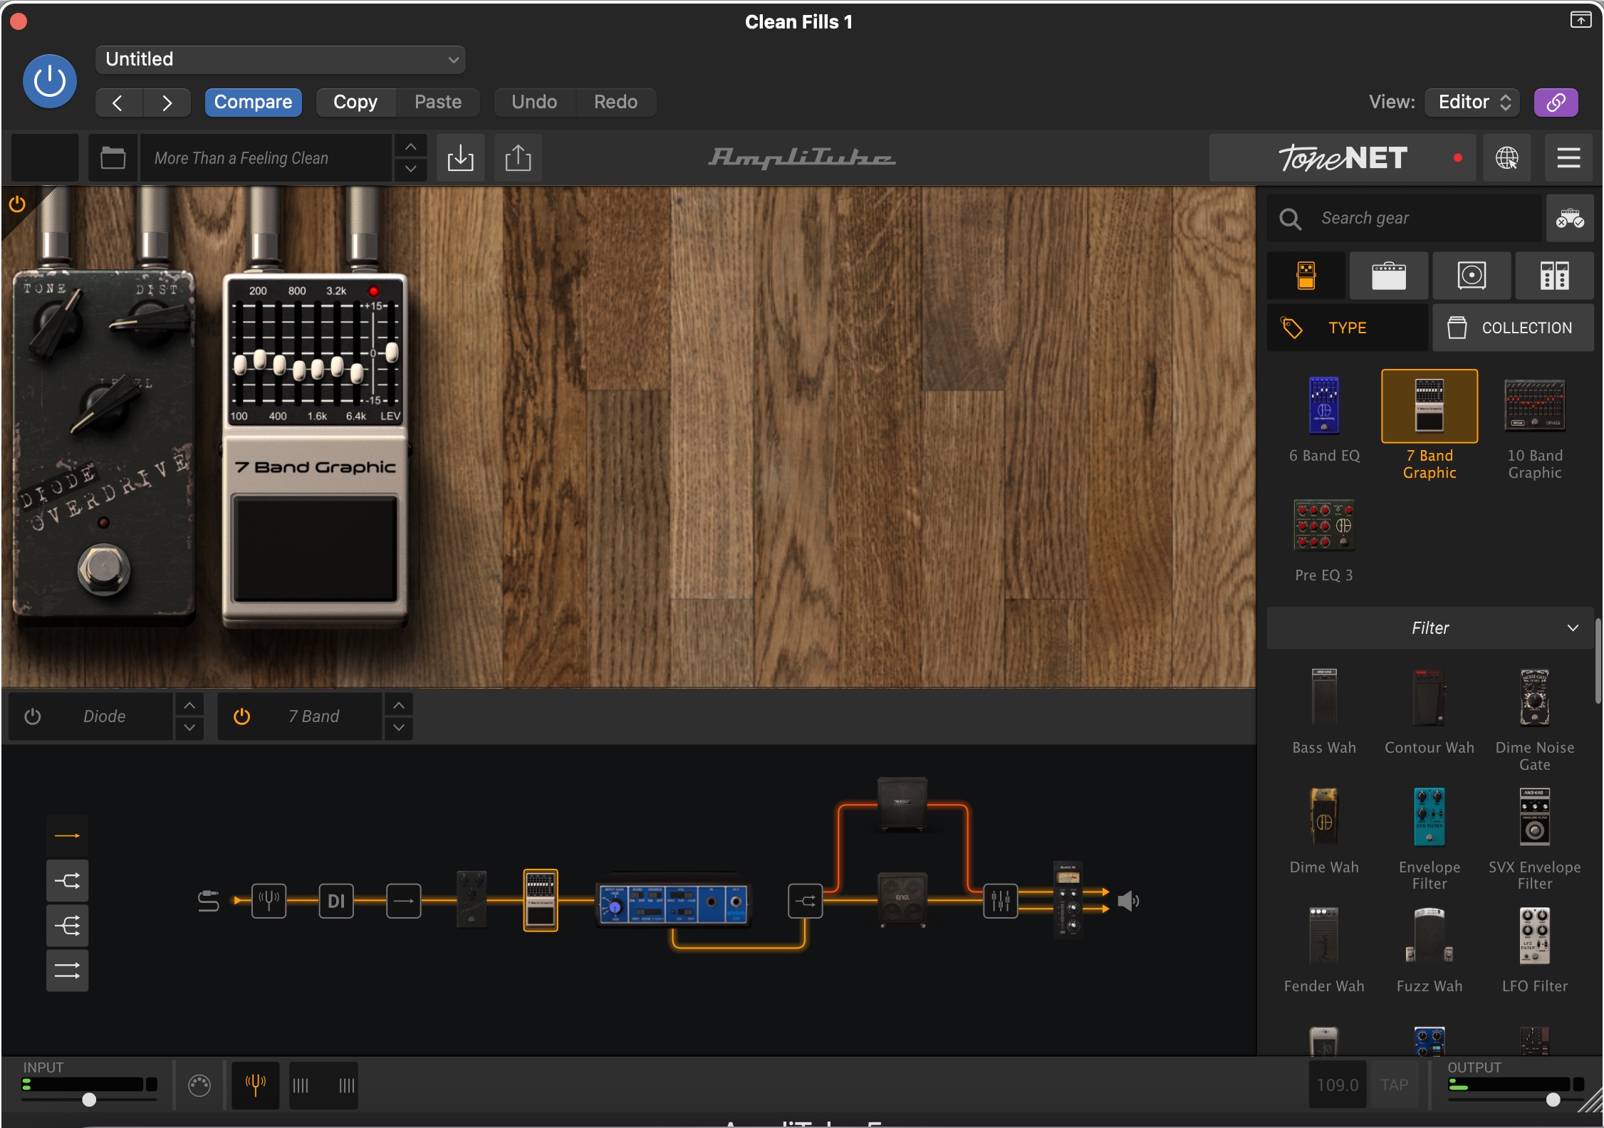Select the rack effects gear tab
This screenshot has width=1604, height=1128.
click(x=1554, y=275)
